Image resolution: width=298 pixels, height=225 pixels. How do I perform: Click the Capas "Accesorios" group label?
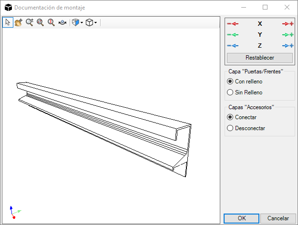(x=251, y=107)
